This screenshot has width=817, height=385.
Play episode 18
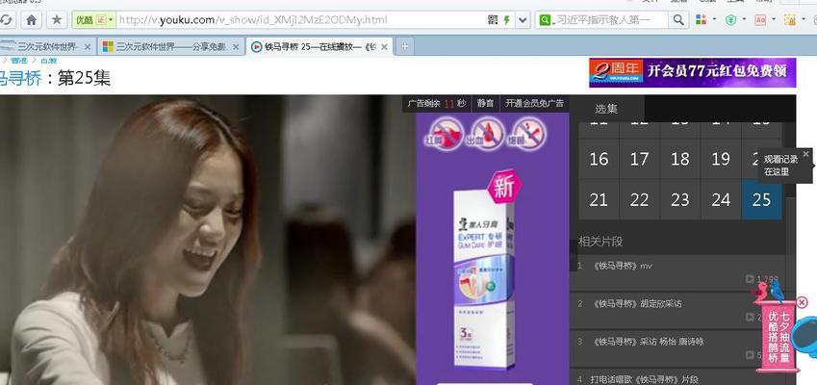[680, 159]
